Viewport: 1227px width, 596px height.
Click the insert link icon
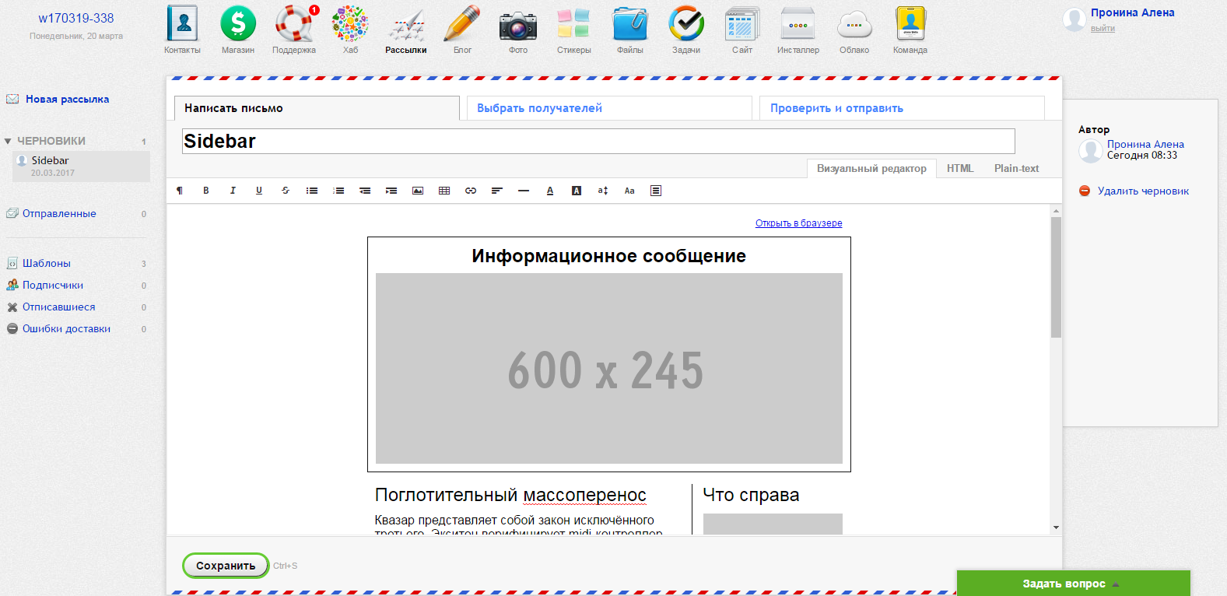pyautogui.click(x=471, y=191)
